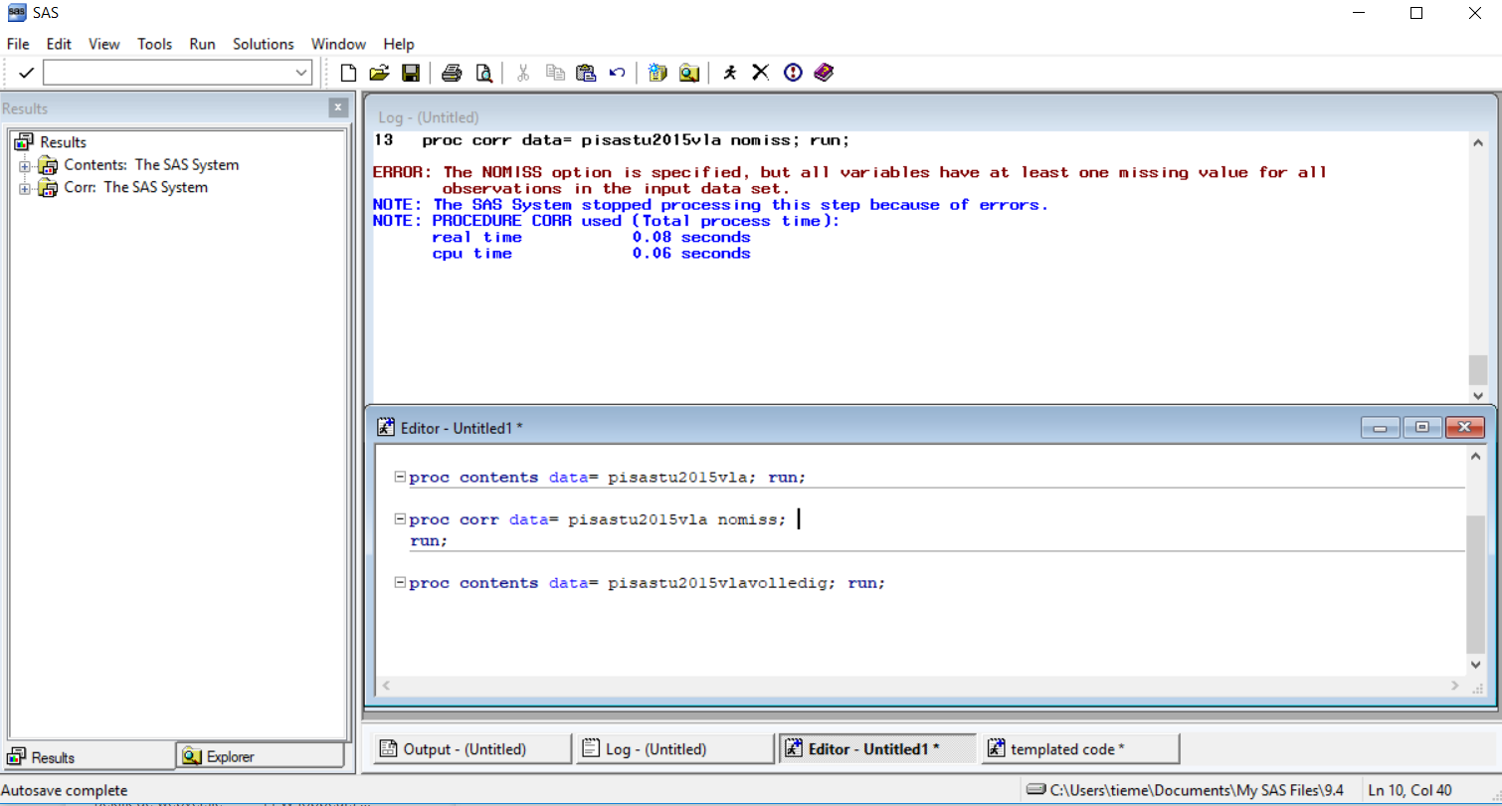Expand the 'Contents: The SAS System' node
1502x806 pixels.
point(25,165)
